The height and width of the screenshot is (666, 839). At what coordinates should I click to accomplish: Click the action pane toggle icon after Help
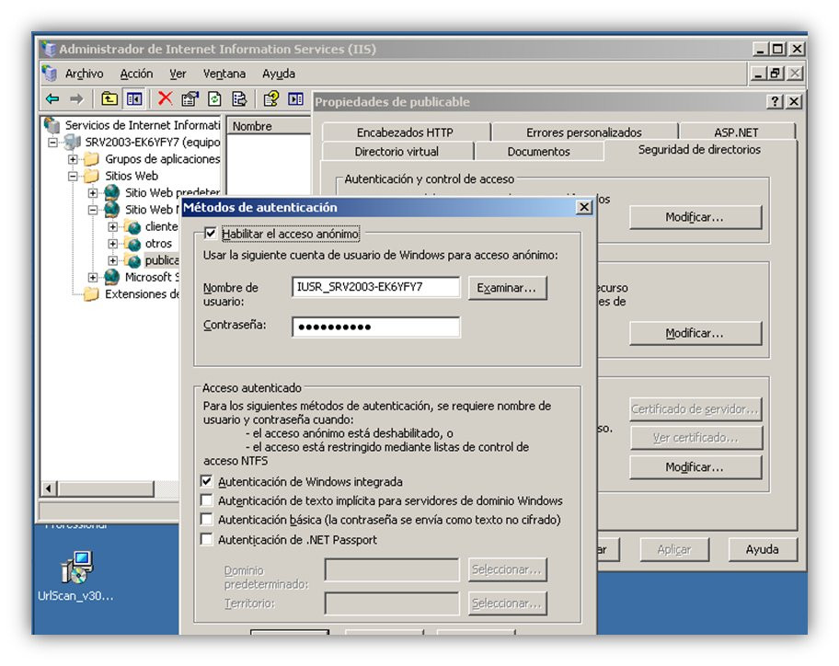(x=295, y=98)
